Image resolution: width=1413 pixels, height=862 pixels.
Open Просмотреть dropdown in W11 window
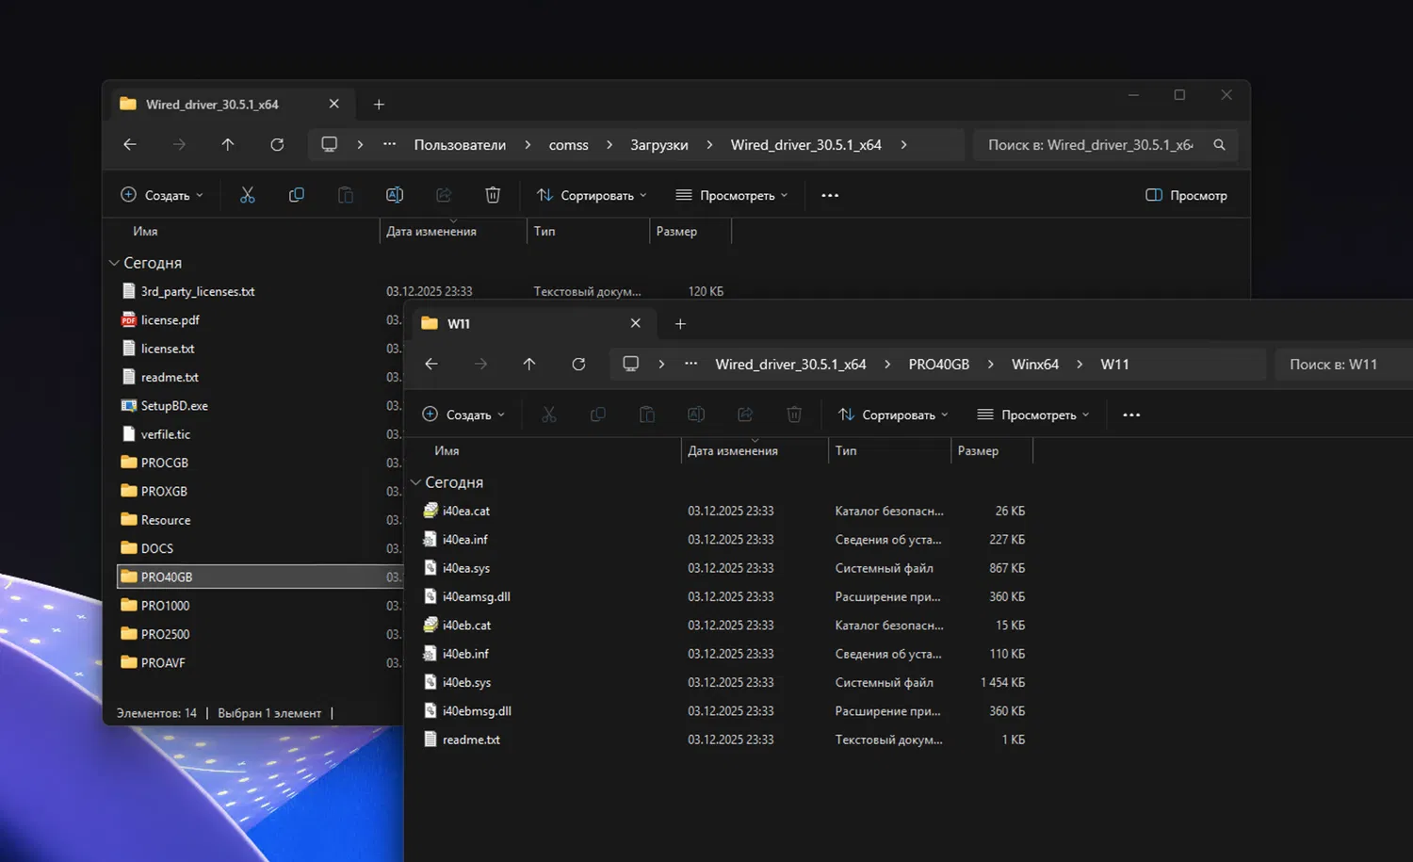pos(1033,415)
